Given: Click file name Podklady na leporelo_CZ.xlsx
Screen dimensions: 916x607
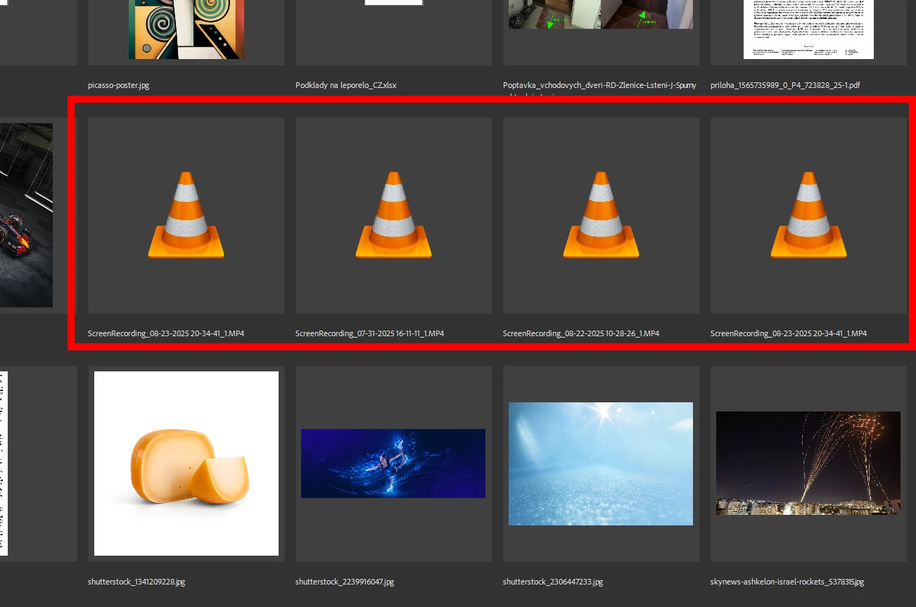Looking at the screenshot, I should coord(346,85).
